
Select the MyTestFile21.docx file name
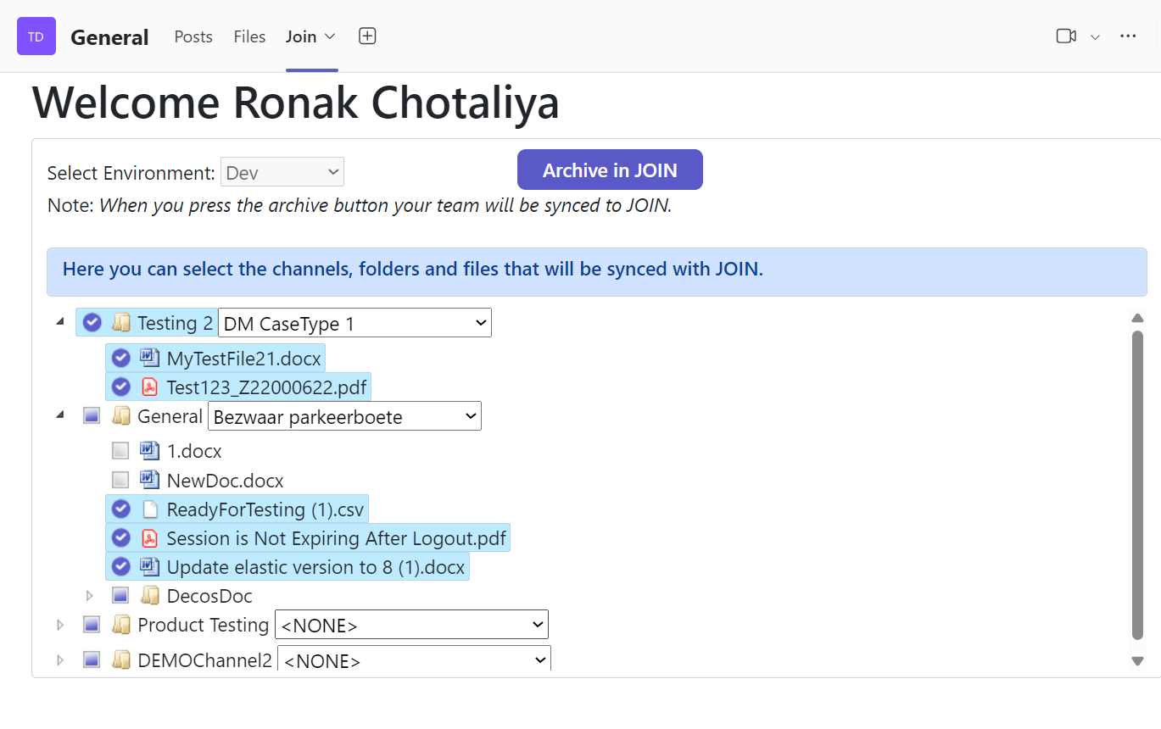tap(244, 359)
